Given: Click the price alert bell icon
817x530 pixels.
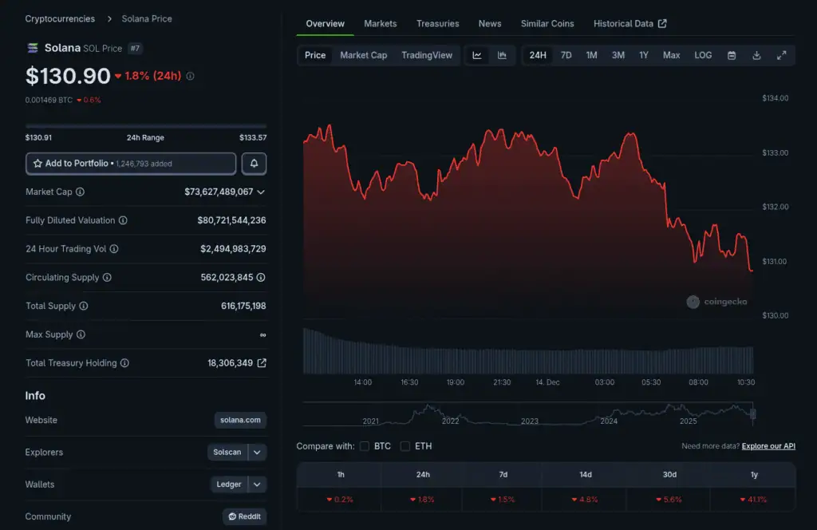Looking at the screenshot, I should point(254,164).
